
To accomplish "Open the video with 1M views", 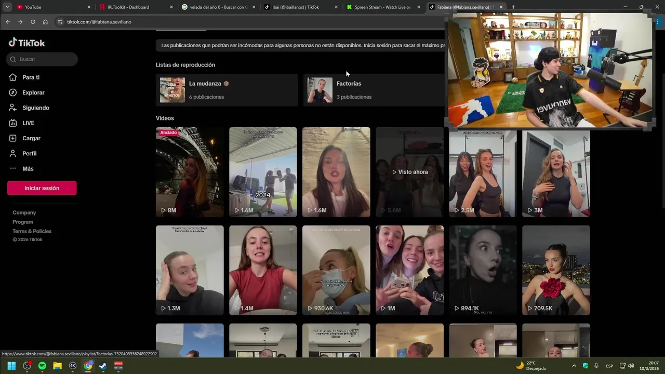I will (x=409, y=270).
